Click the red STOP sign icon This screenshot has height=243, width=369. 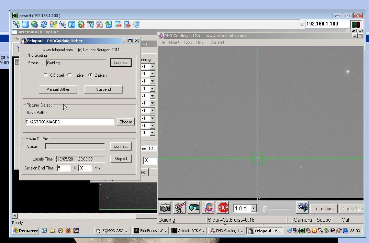tap(223, 208)
